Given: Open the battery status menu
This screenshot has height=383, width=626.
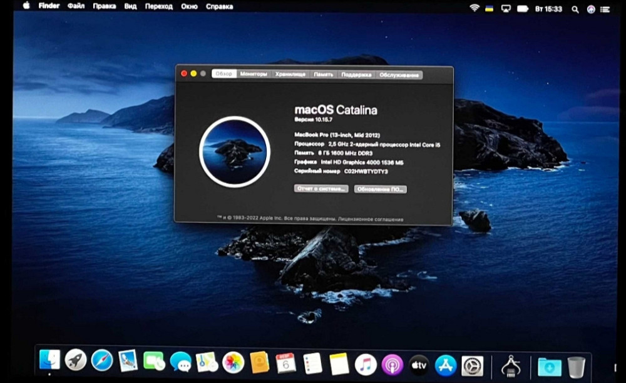Looking at the screenshot, I should pos(522,7).
